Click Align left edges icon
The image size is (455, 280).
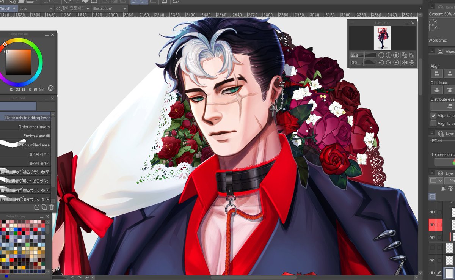point(437,74)
